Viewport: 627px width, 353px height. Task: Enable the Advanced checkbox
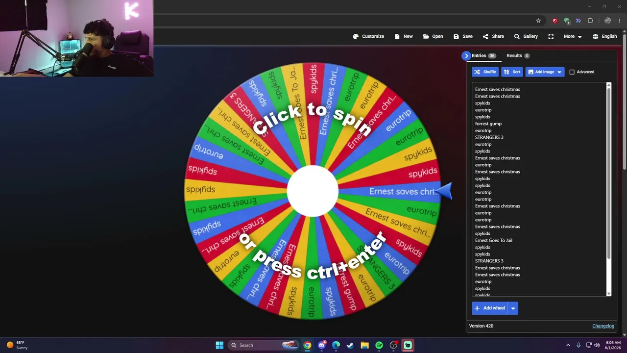point(572,72)
